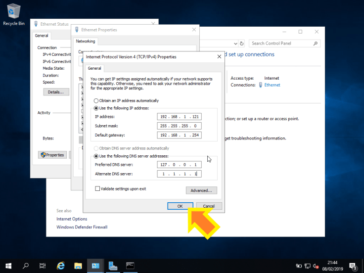This screenshot has width=364, height=273.
Task: Open Task View from the taskbar
Action: (43, 266)
